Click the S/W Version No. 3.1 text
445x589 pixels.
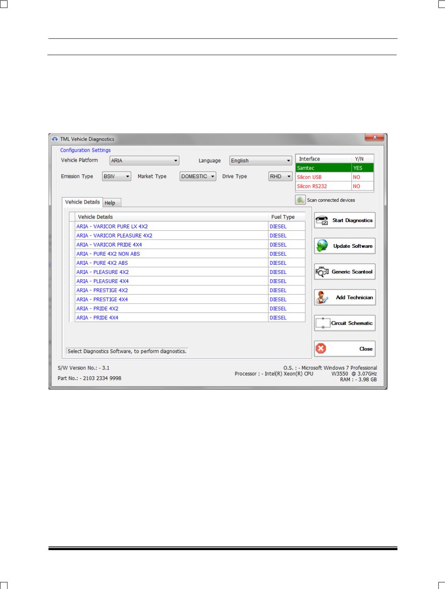(x=84, y=368)
